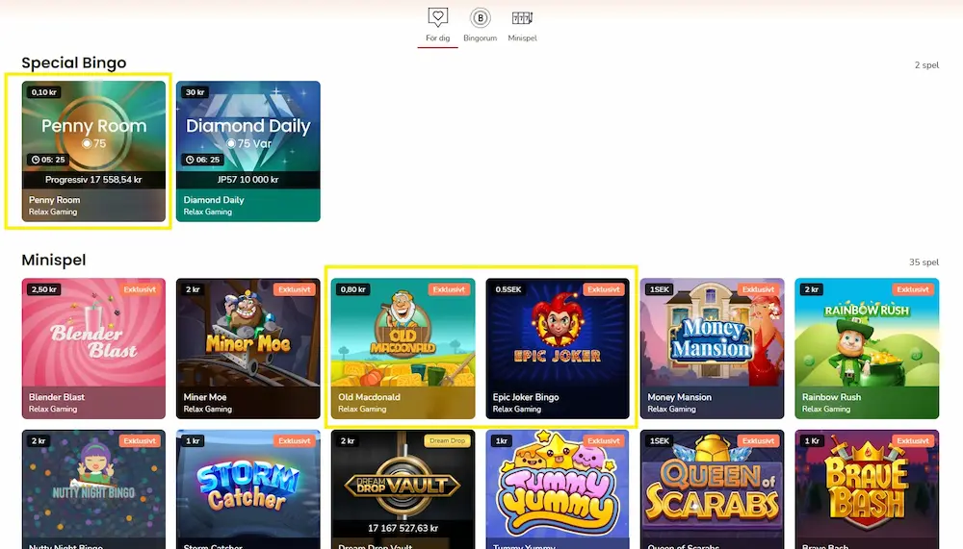Click the 0.5SEK price tag
This screenshot has height=549, width=963.
(x=508, y=289)
